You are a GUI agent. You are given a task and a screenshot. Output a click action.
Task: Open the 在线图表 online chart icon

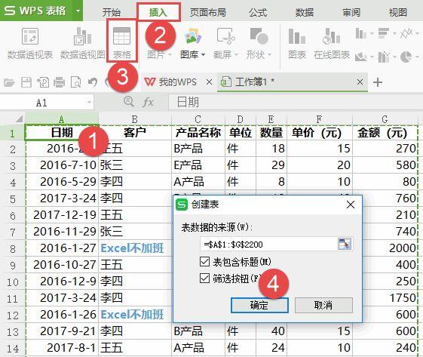pyautogui.click(x=332, y=36)
